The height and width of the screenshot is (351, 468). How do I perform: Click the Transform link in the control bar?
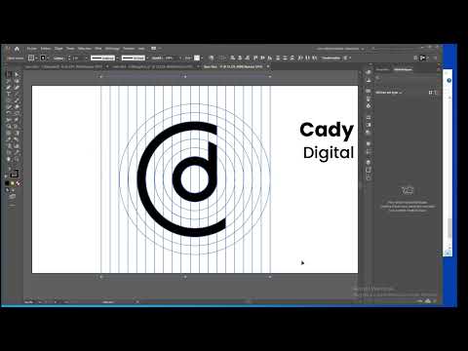coord(331,58)
